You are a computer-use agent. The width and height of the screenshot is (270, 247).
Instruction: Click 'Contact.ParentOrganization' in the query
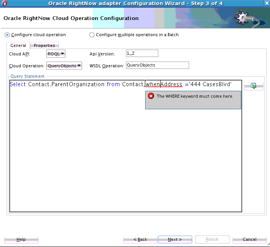[66, 84]
